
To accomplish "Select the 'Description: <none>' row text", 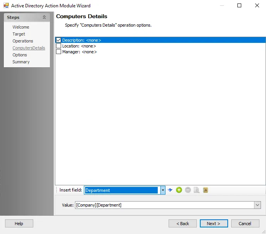I will (82, 40).
